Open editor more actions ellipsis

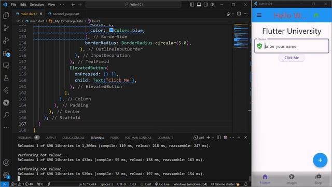point(245,14)
